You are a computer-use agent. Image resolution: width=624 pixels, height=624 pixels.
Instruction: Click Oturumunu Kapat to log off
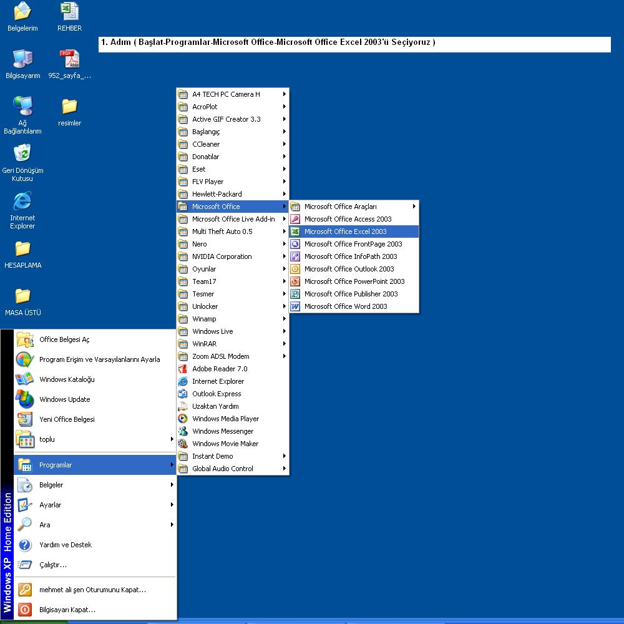click(92, 590)
